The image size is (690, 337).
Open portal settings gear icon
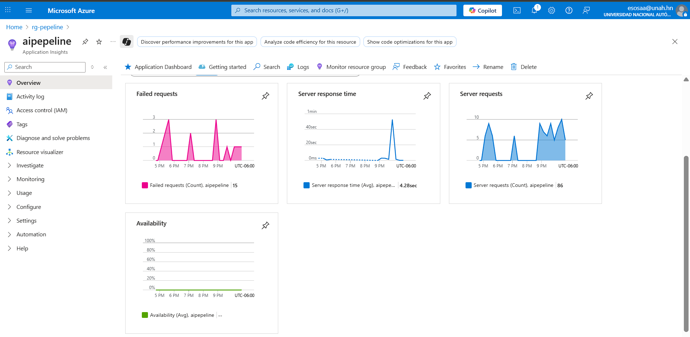pyautogui.click(x=551, y=10)
